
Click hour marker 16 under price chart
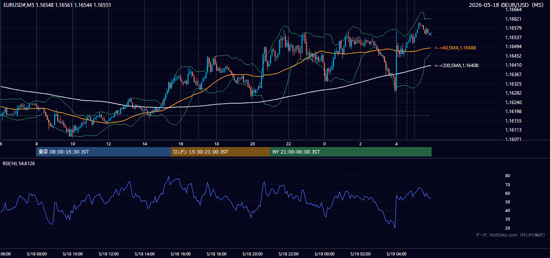point(181,144)
